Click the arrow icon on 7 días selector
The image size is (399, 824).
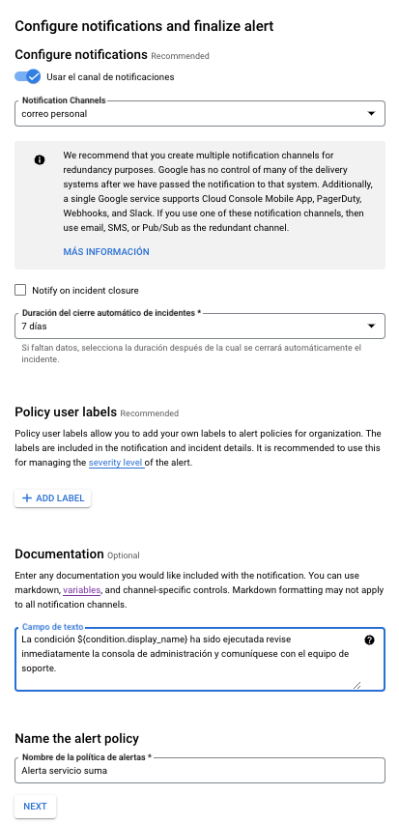click(x=371, y=326)
